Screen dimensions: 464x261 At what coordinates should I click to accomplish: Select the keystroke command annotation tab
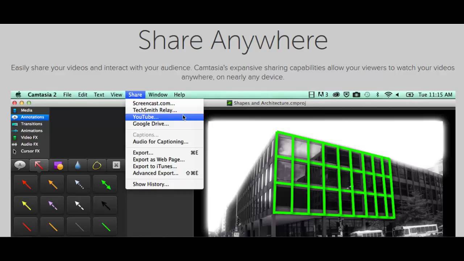(116, 165)
